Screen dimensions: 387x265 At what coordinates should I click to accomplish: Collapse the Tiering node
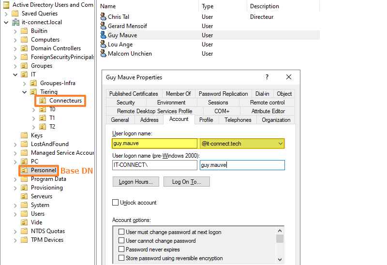click(25, 92)
